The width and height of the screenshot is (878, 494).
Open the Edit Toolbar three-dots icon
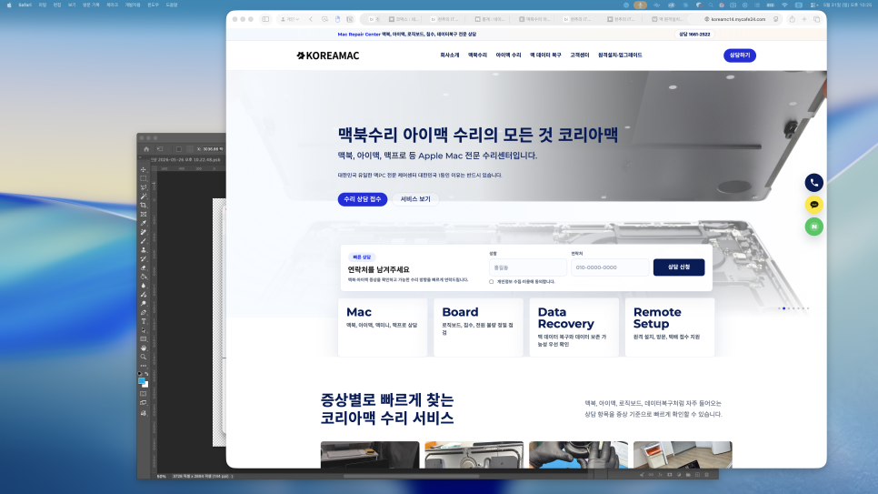pyautogui.click(x=144, y=366)
